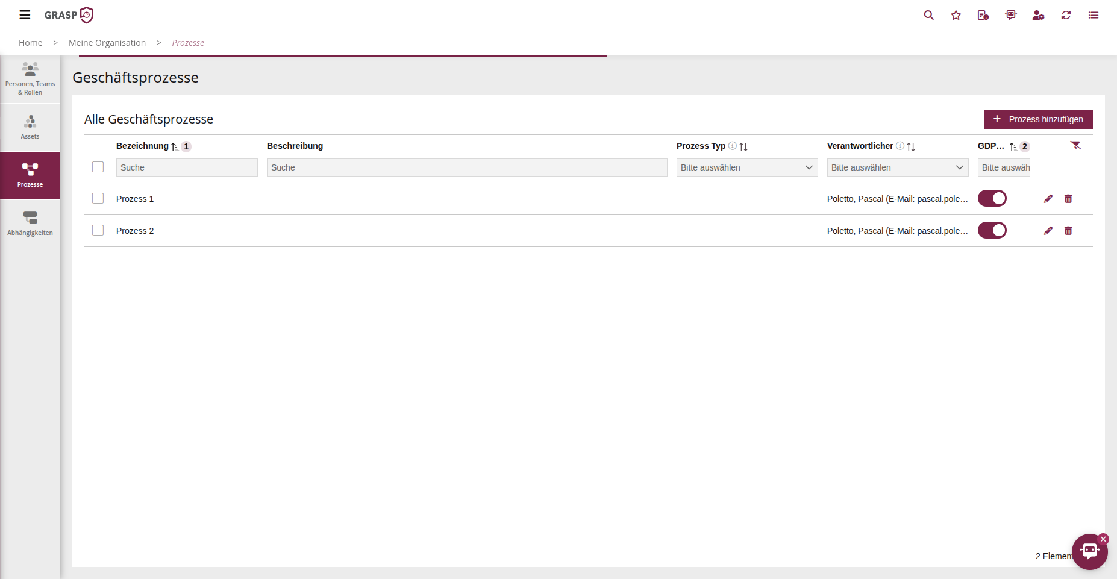Screen dimensions: 1117x579
Task: Click the Prozess hinzufügen button
Action: 1037,119
